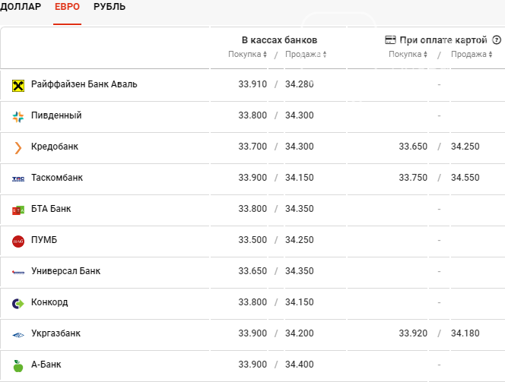Sort by Продажа under card payment
This screenshot has height=382, width=505.
(472, 54)
